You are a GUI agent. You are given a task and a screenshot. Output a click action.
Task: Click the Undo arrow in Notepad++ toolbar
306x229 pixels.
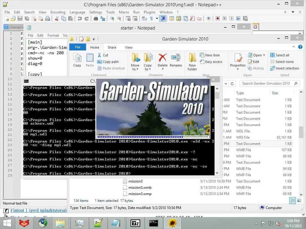pos(79,18)
